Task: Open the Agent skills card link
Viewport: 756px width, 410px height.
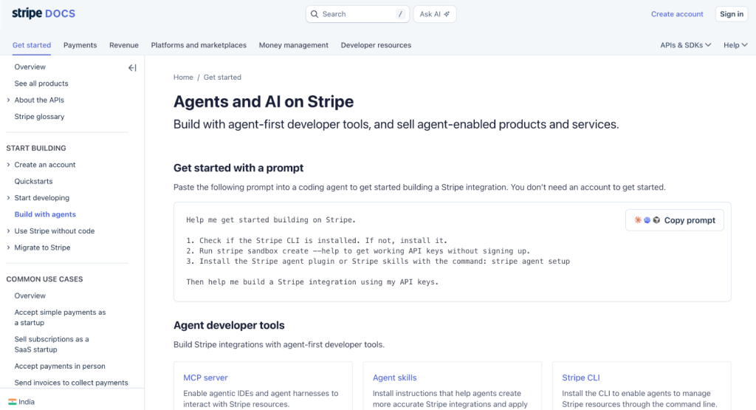Action: pos(394,377)
